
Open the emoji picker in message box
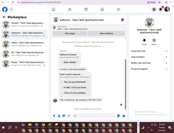click(118, 116)
